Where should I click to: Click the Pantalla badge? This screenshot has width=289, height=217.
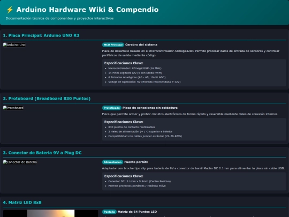pos(109,212)
